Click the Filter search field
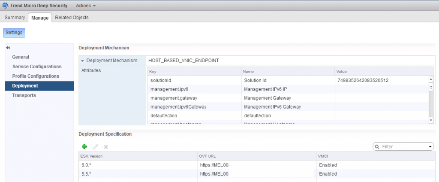 pyautogui.click(x=403, y=146)
